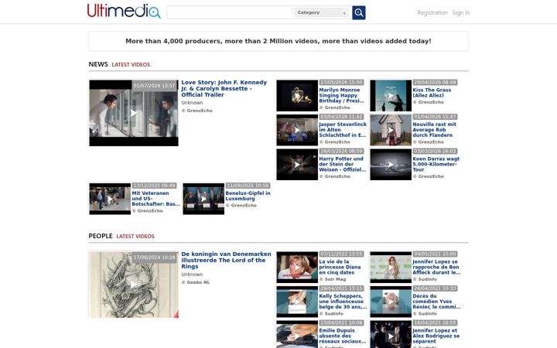The width and height of the screenshot is (557, 348).
Task: Open Koen Darras wagt 5.000-Kilometer-Tour title
Action: 436,164
